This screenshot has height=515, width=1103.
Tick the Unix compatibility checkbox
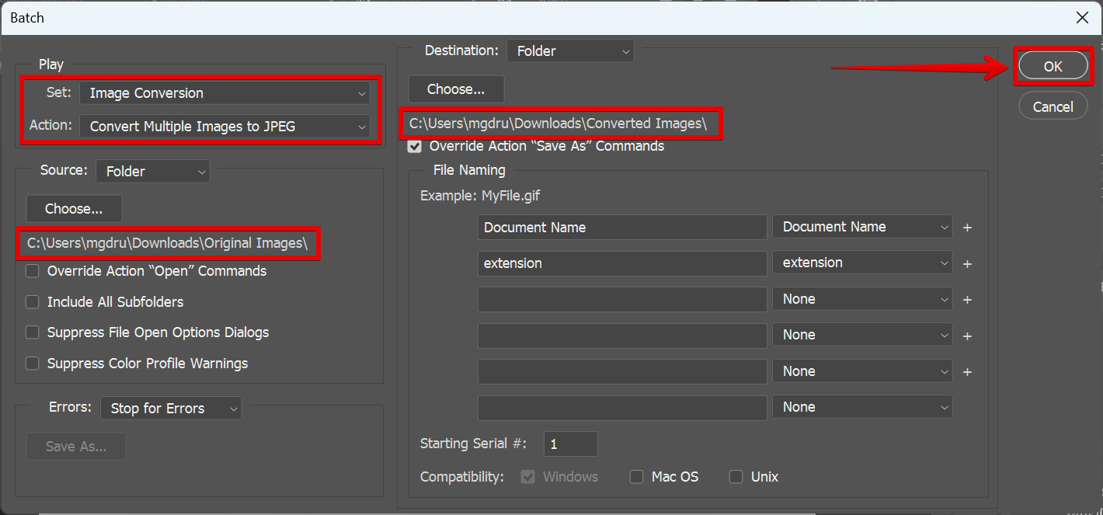[736, 477]
